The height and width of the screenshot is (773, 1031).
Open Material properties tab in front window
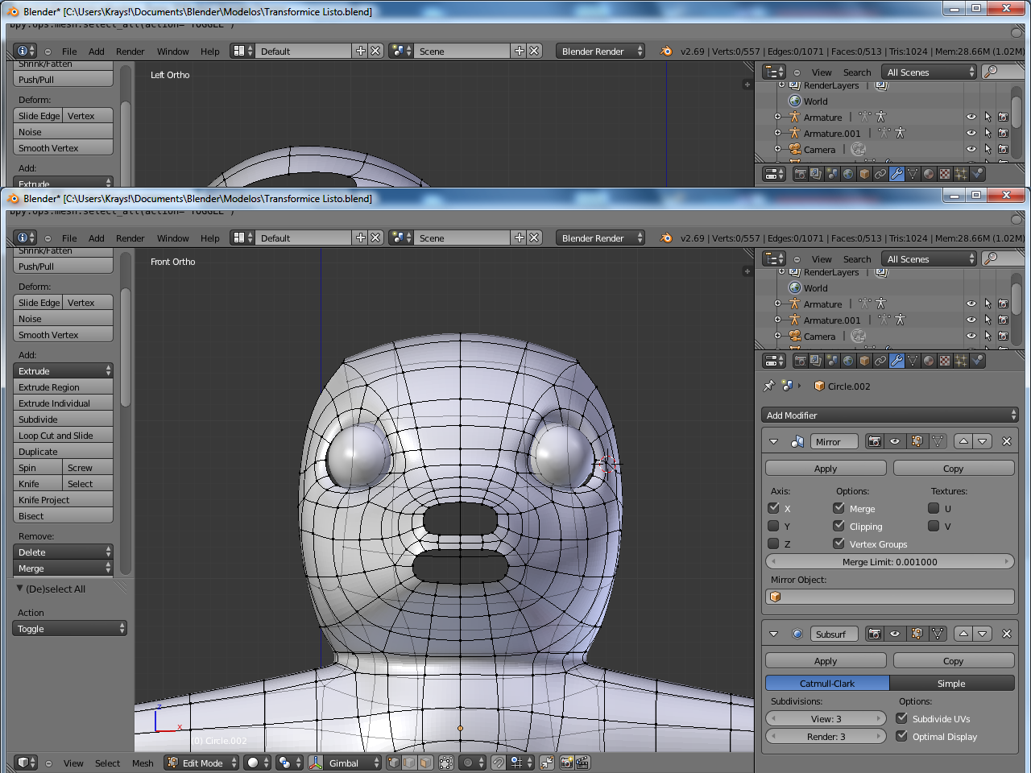[x=929, y=361]
